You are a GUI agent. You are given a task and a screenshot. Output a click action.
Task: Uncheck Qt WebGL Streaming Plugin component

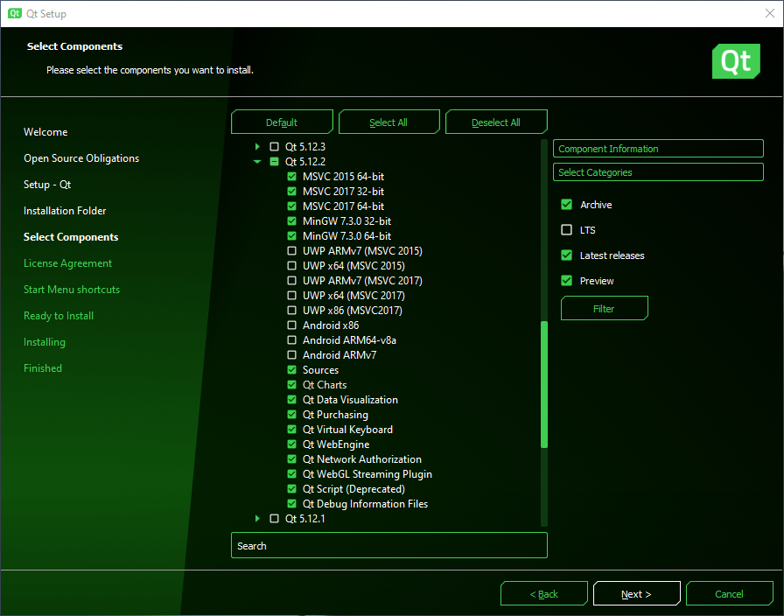[x=292, y=474]
